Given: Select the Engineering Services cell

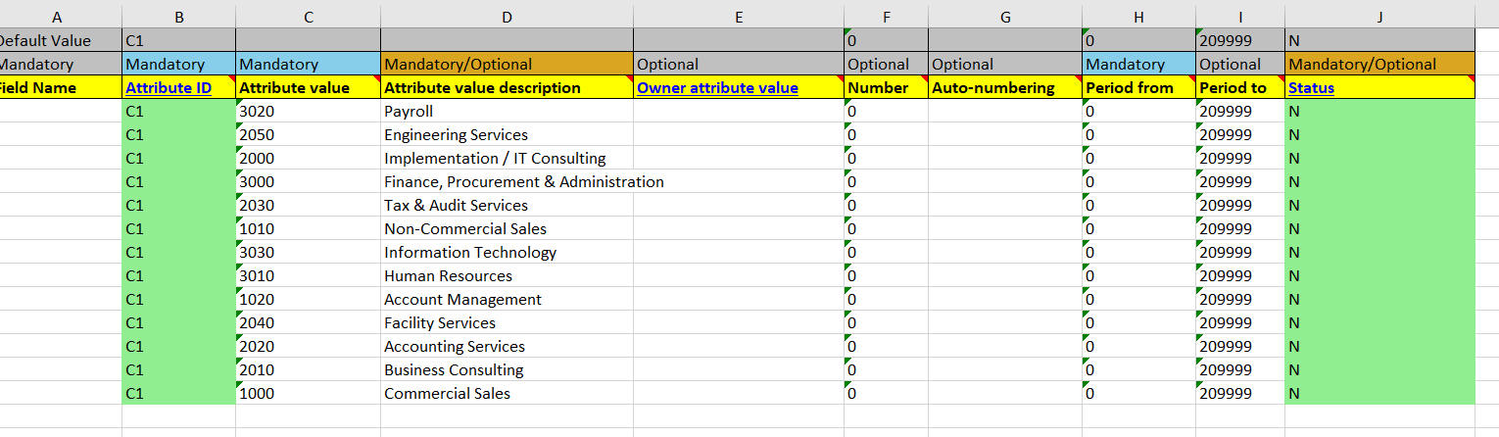Looking at the screenshot, I should 507,134.
